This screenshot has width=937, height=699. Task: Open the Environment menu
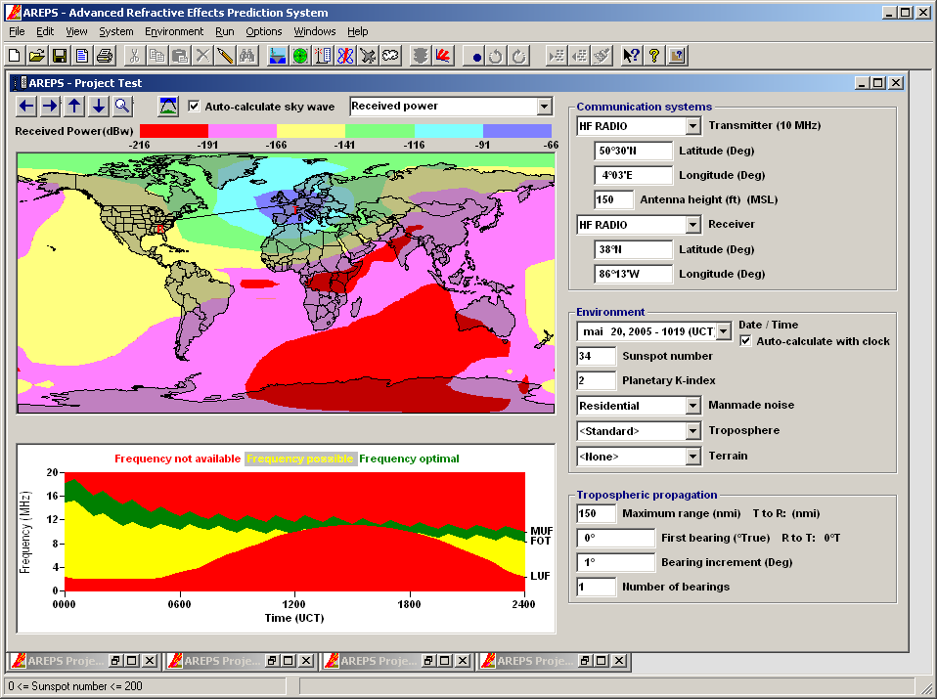174,31
